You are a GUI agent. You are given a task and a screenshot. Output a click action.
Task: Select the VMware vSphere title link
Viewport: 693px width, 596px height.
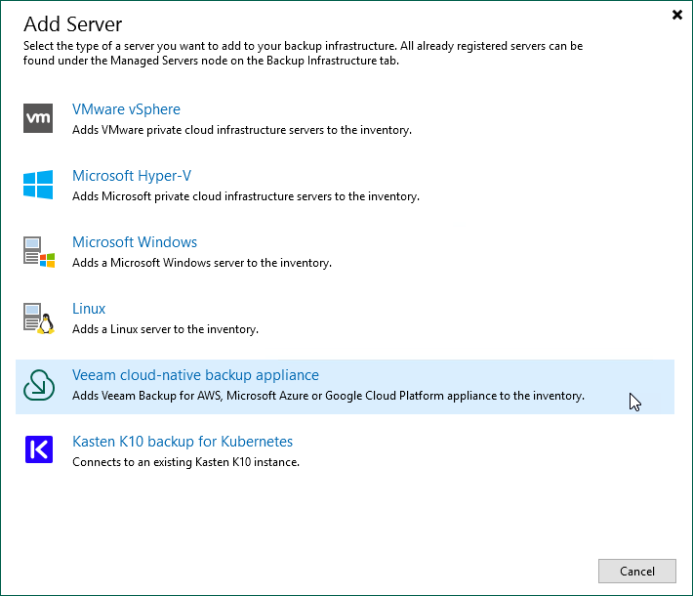click(x=126, y=109)
